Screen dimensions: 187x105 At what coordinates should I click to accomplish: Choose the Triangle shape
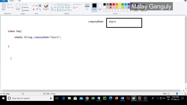(x=69, y=5)
